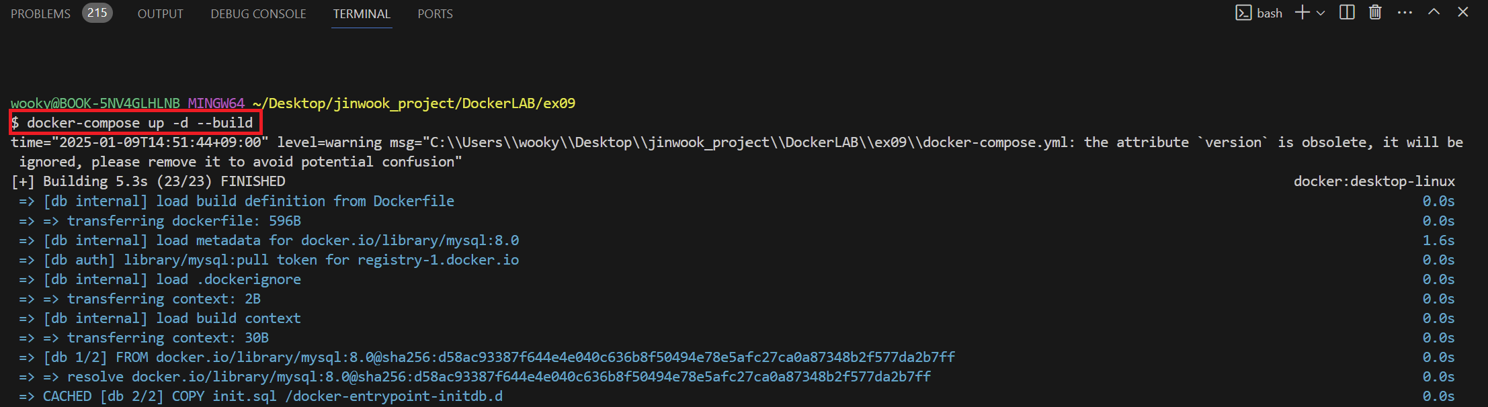Click the bash terminal name label
1488x407 pixels.
point(1270,13)
